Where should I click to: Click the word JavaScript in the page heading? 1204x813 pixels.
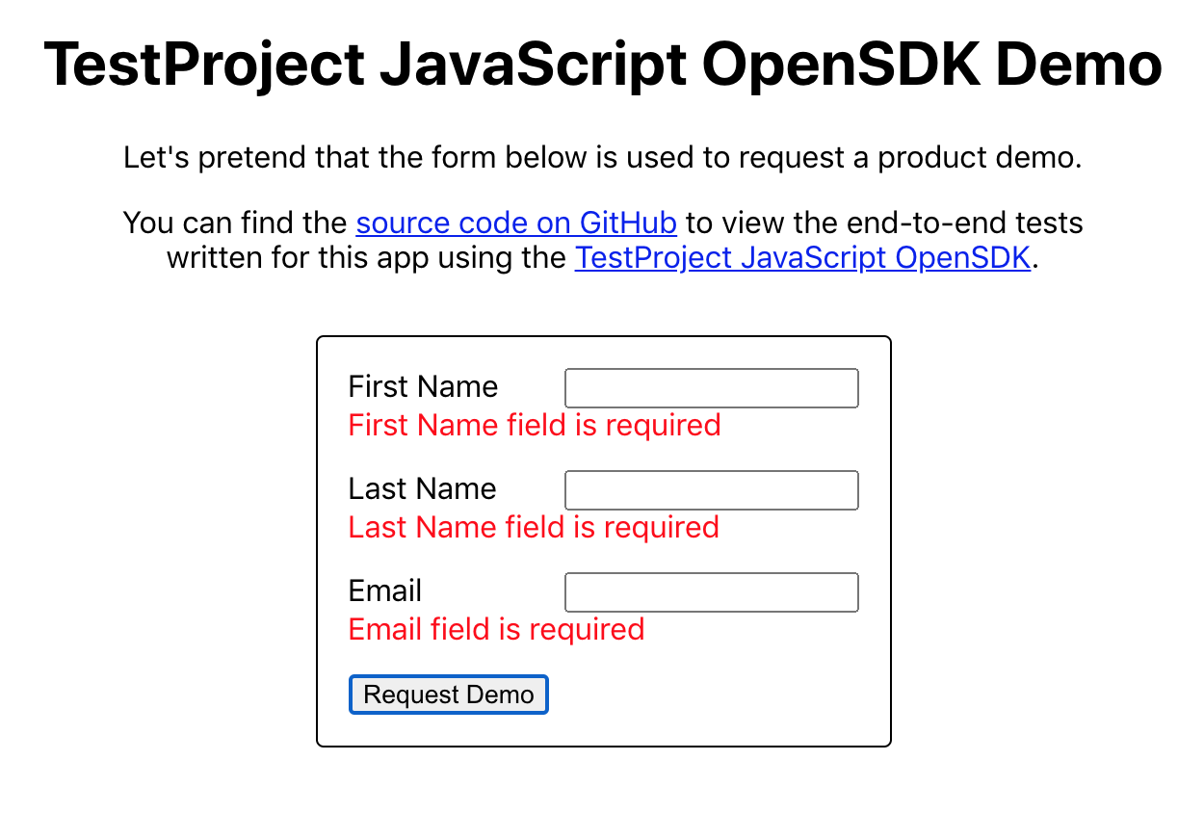(533, 66)
